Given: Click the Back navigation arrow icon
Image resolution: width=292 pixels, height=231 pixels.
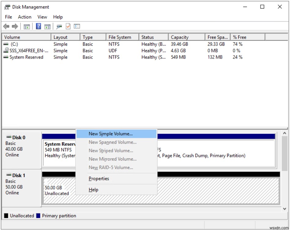Looking at the screenshot, I should click(x=6, y=26).
